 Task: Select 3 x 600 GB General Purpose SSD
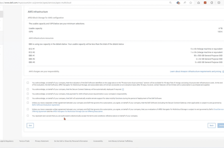(208, 62)
